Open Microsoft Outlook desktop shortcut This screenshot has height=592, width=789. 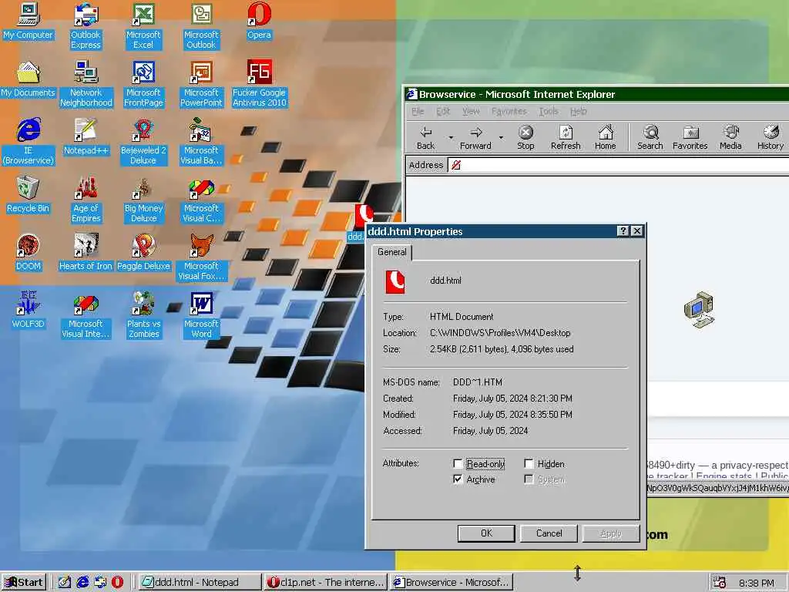(x=201, y=26)
